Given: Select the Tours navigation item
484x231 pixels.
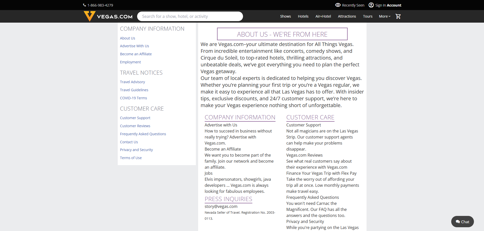Looking at the screenshot, I should click(x=368, y=16).
